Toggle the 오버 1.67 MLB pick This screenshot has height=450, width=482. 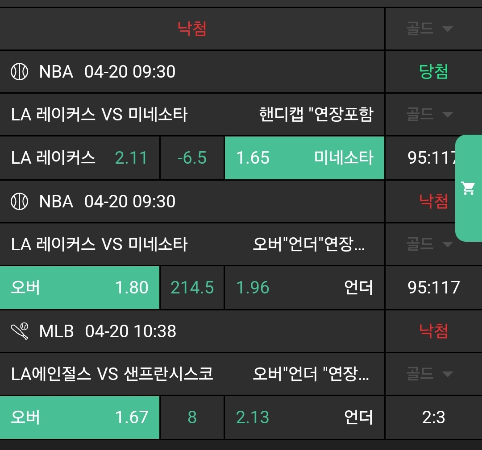pos(79,417)
